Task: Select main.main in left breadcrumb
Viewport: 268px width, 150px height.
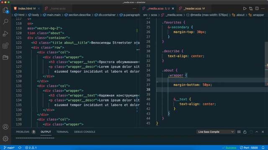Action: (52, 15)
